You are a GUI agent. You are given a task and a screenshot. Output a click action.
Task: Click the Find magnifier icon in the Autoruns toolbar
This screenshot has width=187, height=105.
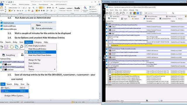[120, 13]
